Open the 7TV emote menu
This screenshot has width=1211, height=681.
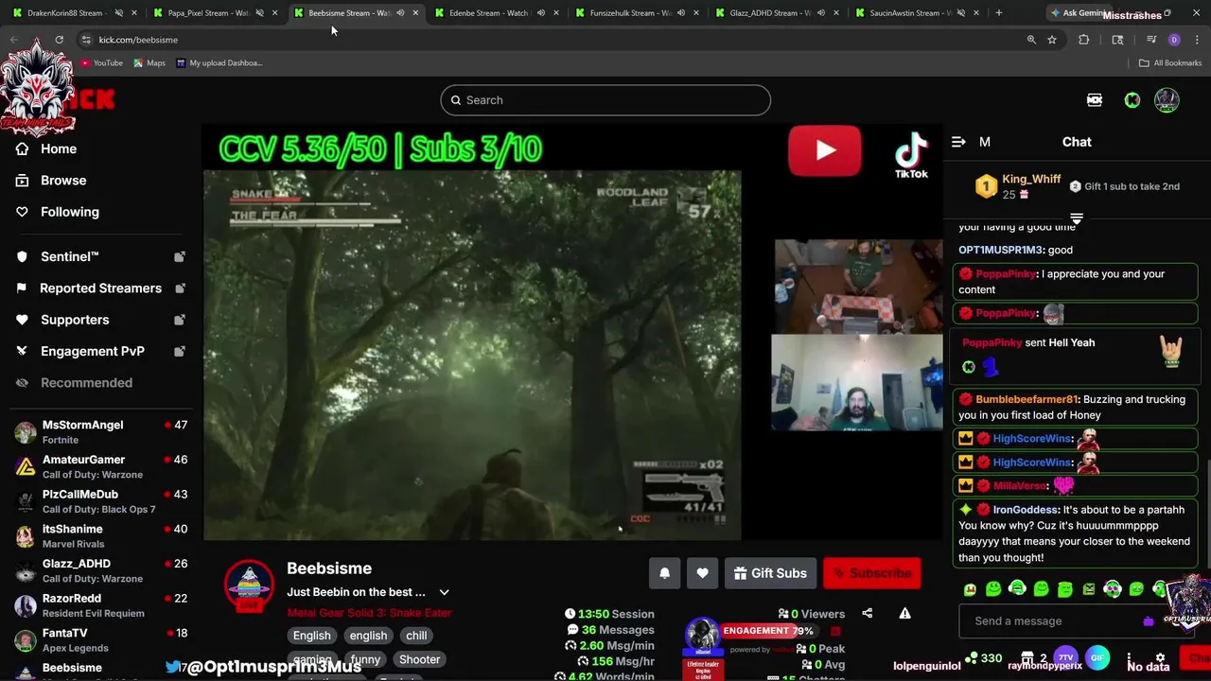coord(1065,657)
